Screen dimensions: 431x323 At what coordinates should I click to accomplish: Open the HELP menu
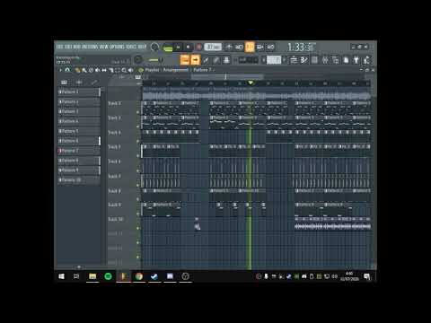142,47
